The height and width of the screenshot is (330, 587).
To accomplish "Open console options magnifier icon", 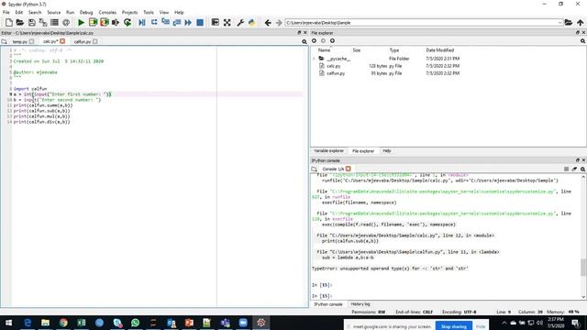I will [x=583, y=169].
